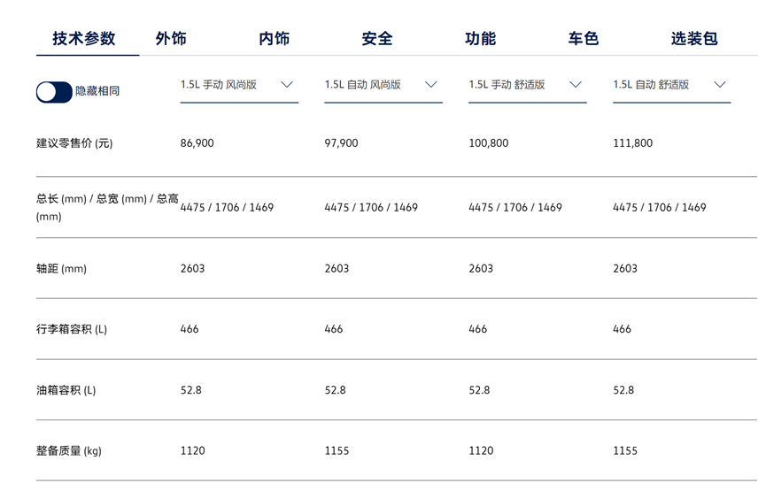Click wheelbase 2603 in 手动 风尚版 column
The image size is (766, 491).
point(192,268)
